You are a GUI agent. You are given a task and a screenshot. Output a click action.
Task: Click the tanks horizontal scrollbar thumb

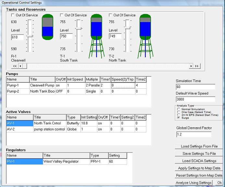25,66
